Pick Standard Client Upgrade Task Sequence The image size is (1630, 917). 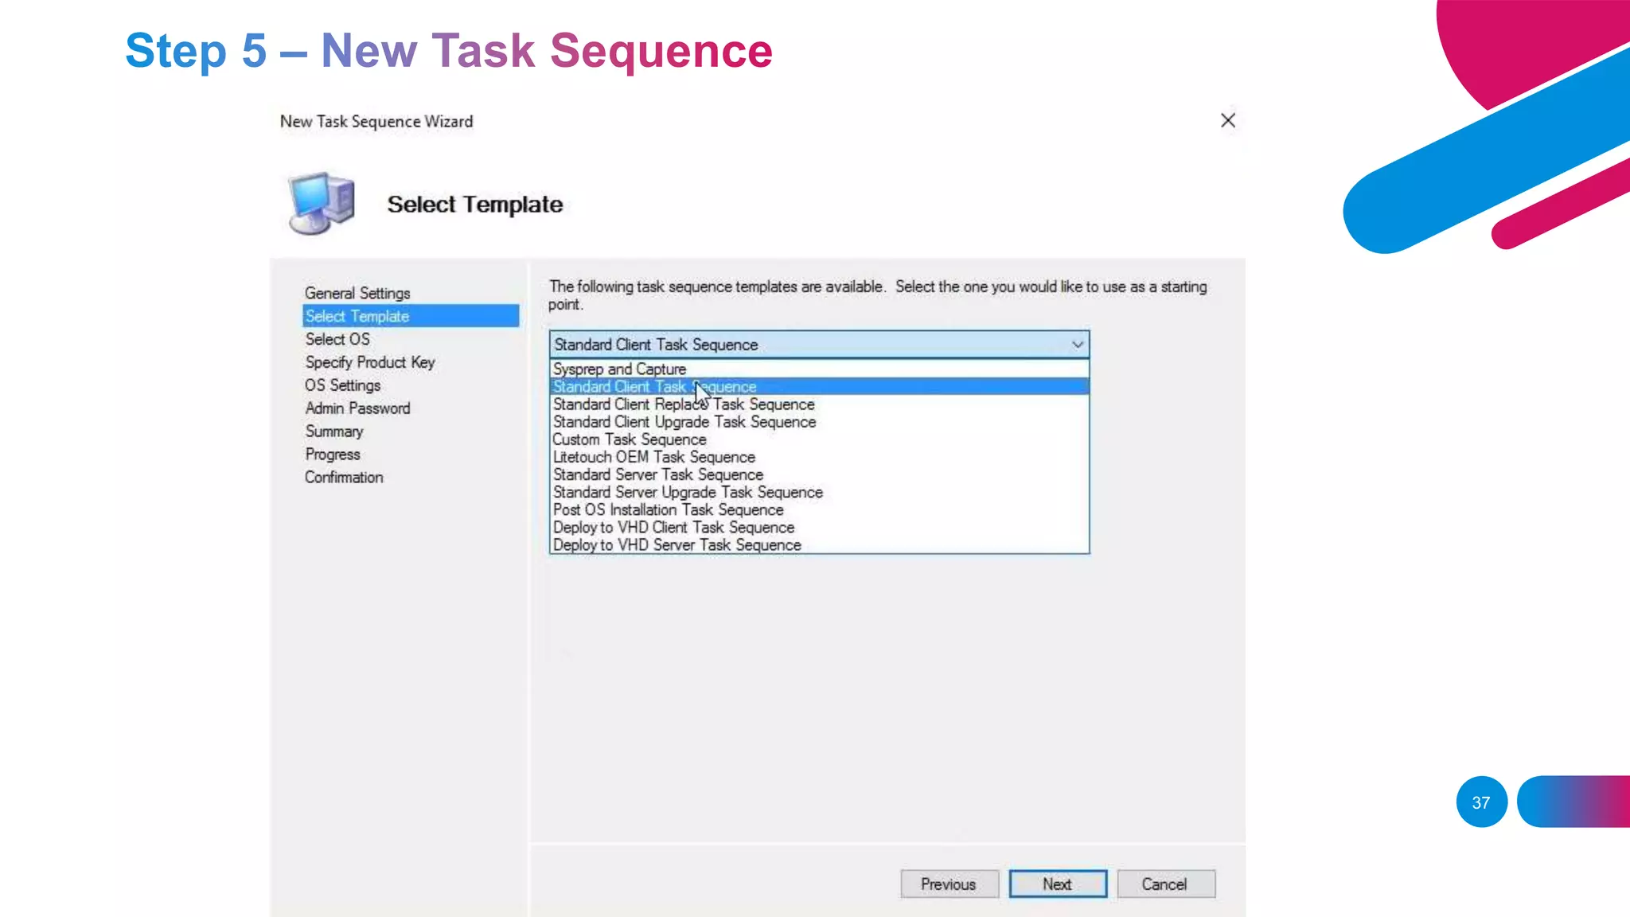click(684, 422)
